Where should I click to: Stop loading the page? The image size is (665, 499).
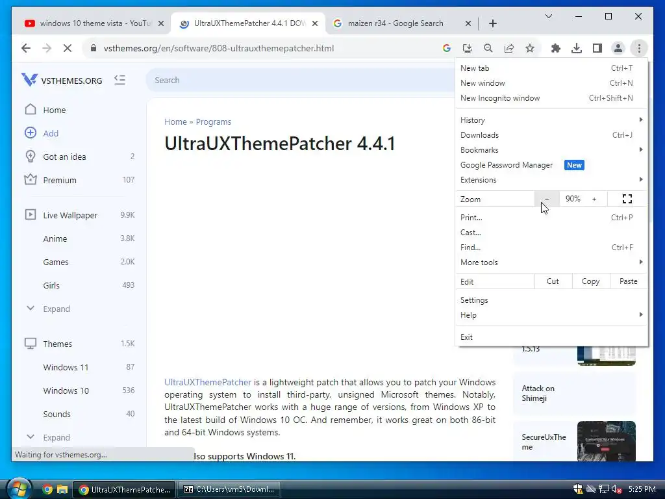point(68,48)
